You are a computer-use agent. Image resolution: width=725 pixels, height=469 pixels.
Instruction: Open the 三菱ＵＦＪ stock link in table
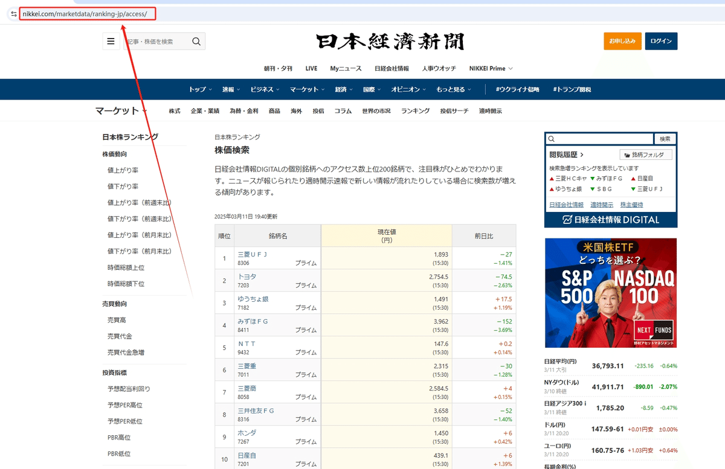253,254
